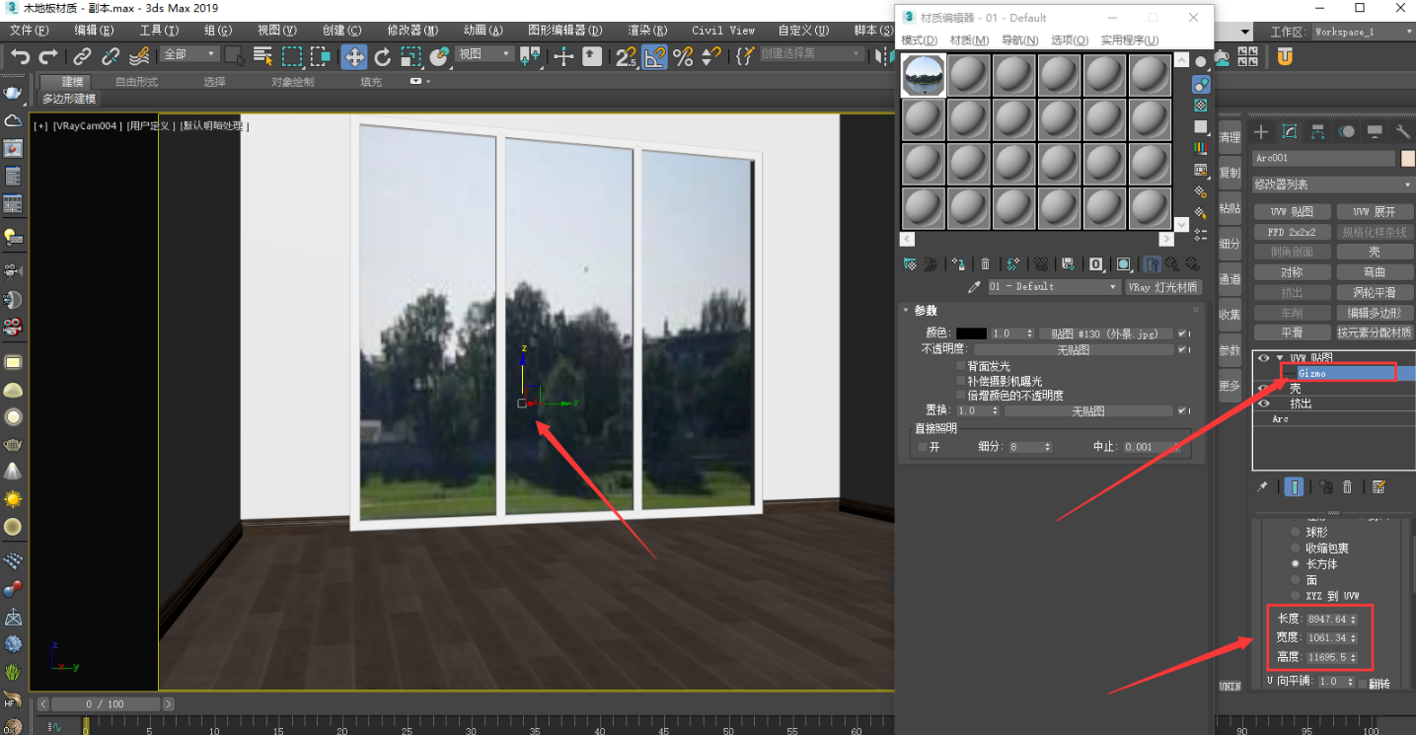This screenshot has height=735, width=1416.
Task: Open the 修改器列表 dropdown
Action: [1332, 184]
